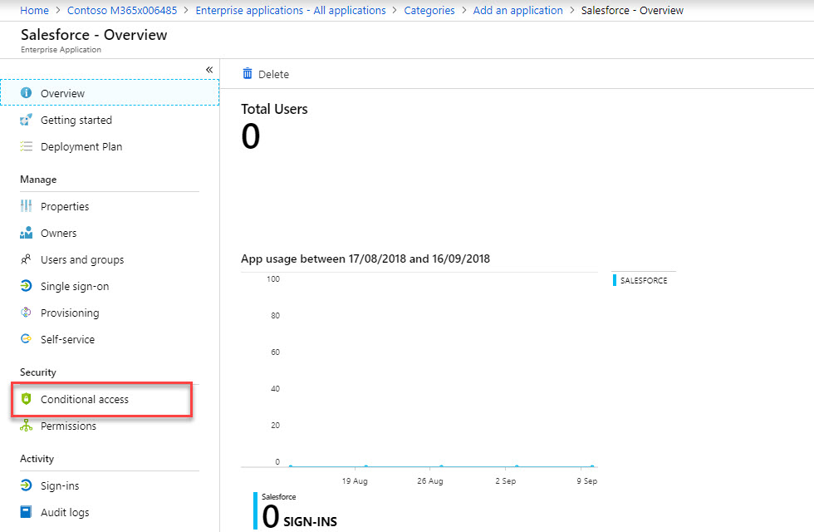Open Add an application breadcrumb
This screenshot has width=814, height=532.
517,10
